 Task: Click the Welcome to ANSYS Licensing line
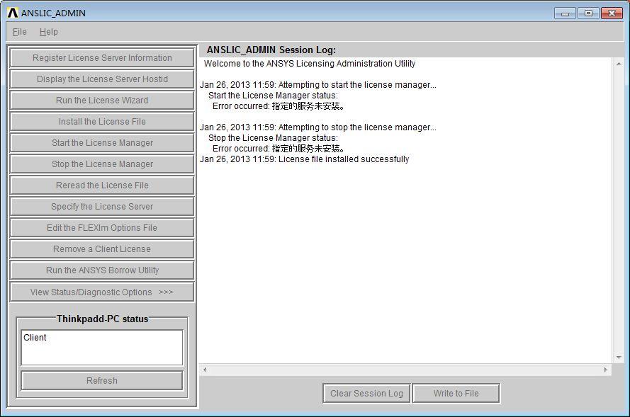pos(310,64)
